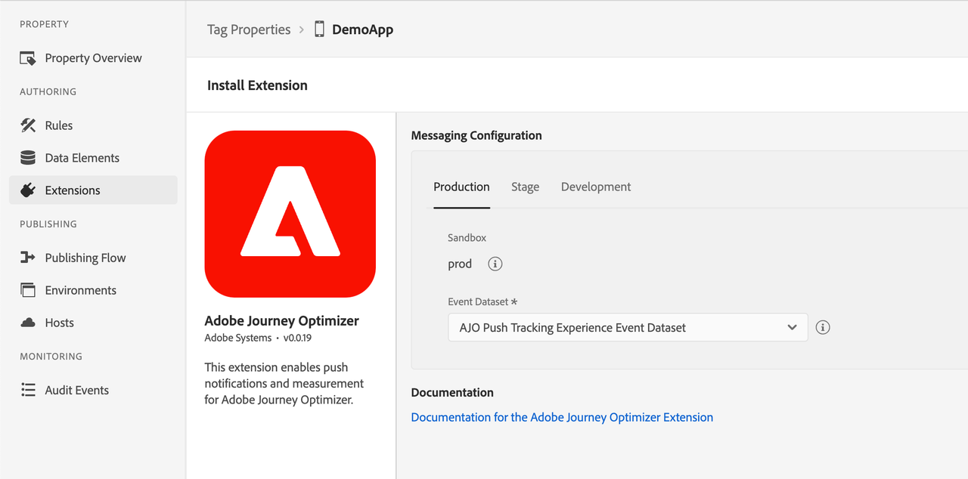Image resolution: width=968 pixels, height=479 pixels.
Task: Select the Rules hammer icon
Action: coord(28,125)
